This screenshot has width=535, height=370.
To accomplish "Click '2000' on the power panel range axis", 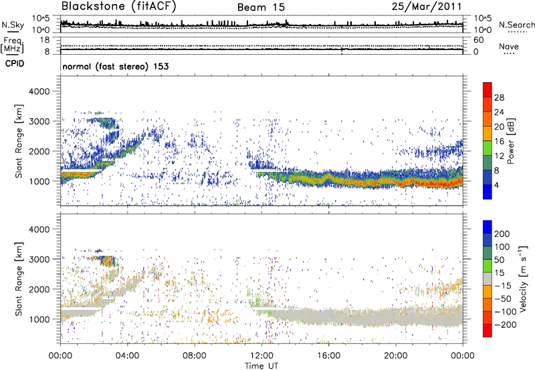I will [x=39, y=151].
